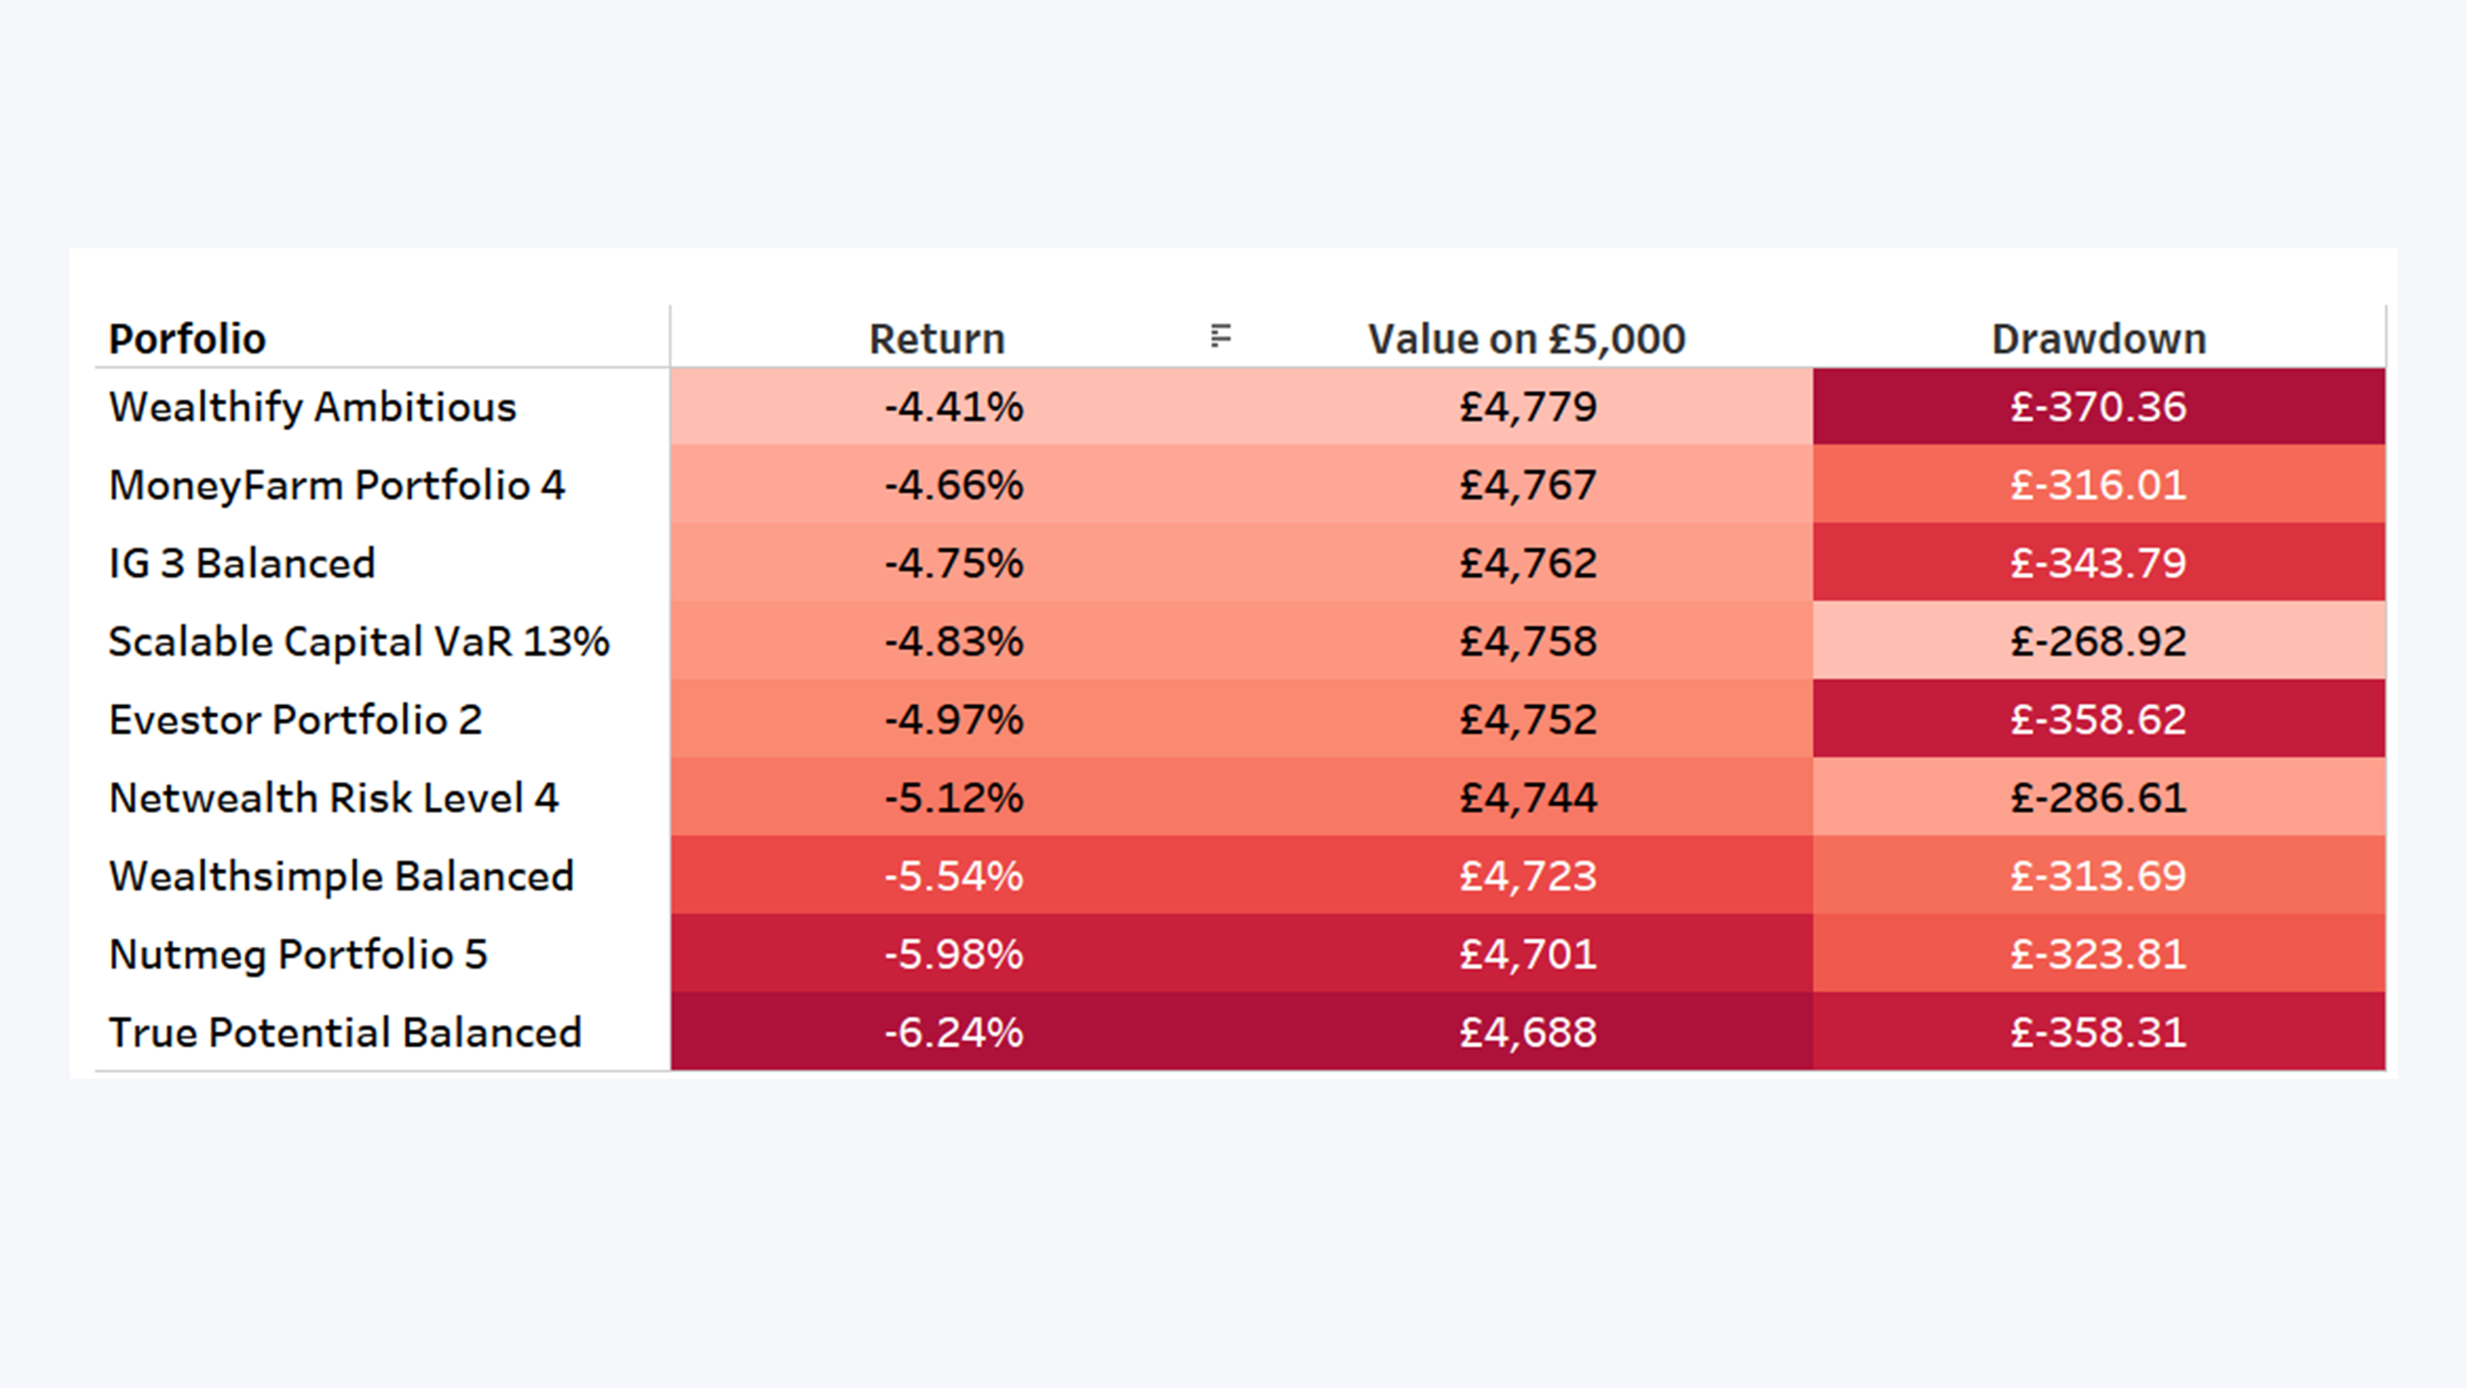The image size is (2467, 1388).
Task: Select the True Potential Balanced label
Action: point(346,1033)
